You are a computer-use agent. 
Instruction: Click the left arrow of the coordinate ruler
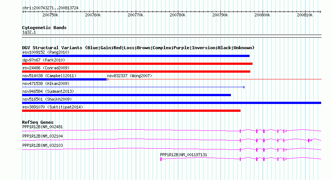click(x=24, y=12)
